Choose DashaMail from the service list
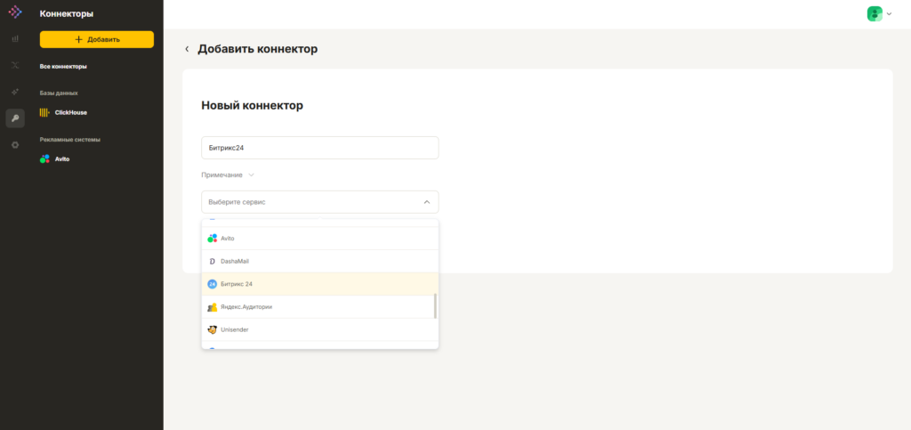This screenshot has width=911, height=430. (320, 262)
